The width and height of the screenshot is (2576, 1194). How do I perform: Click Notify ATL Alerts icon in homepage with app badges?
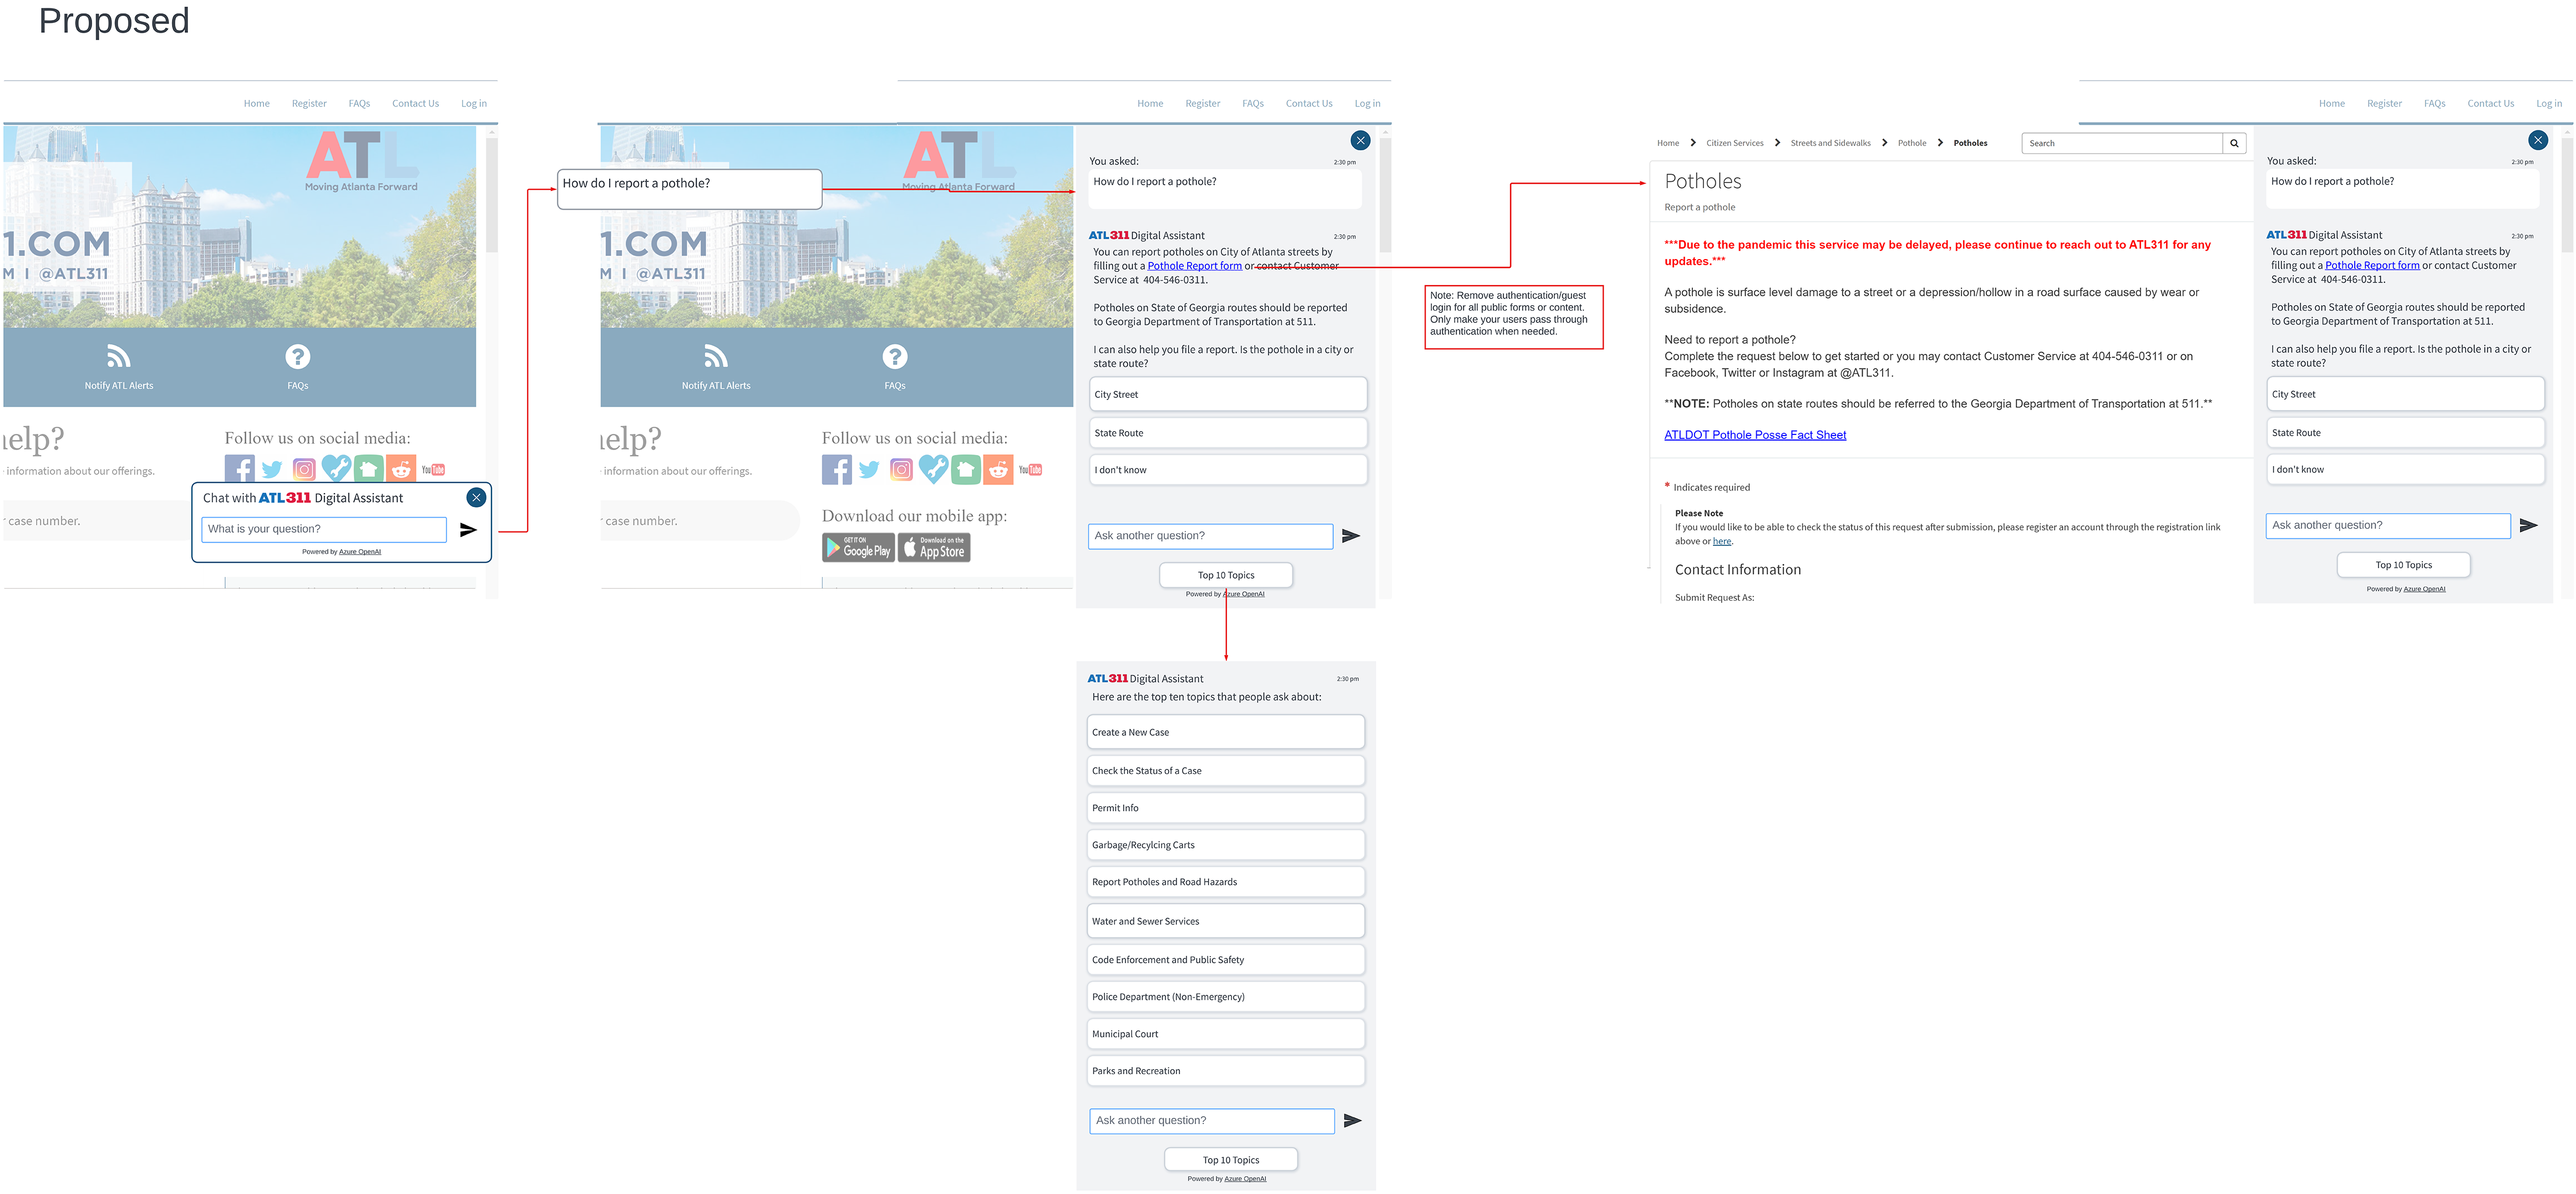[x=716, y=356]
